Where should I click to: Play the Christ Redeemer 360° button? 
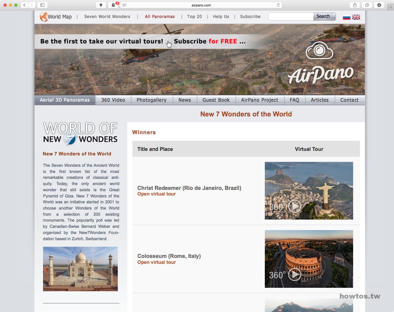[x=294, y=206]
